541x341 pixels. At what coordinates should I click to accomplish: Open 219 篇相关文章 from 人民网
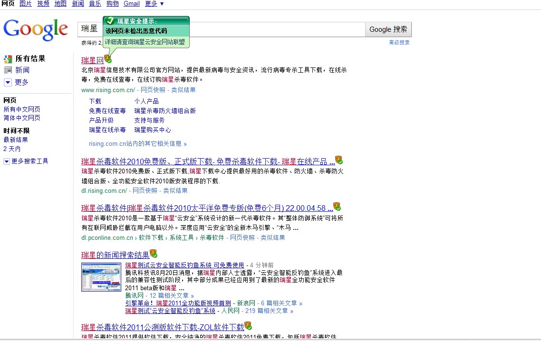pyautogui.click(x=269, y=311)
